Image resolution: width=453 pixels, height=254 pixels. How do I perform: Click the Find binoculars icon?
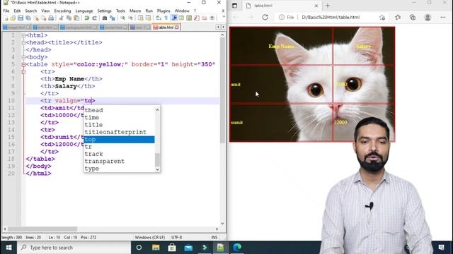(105, 18)
